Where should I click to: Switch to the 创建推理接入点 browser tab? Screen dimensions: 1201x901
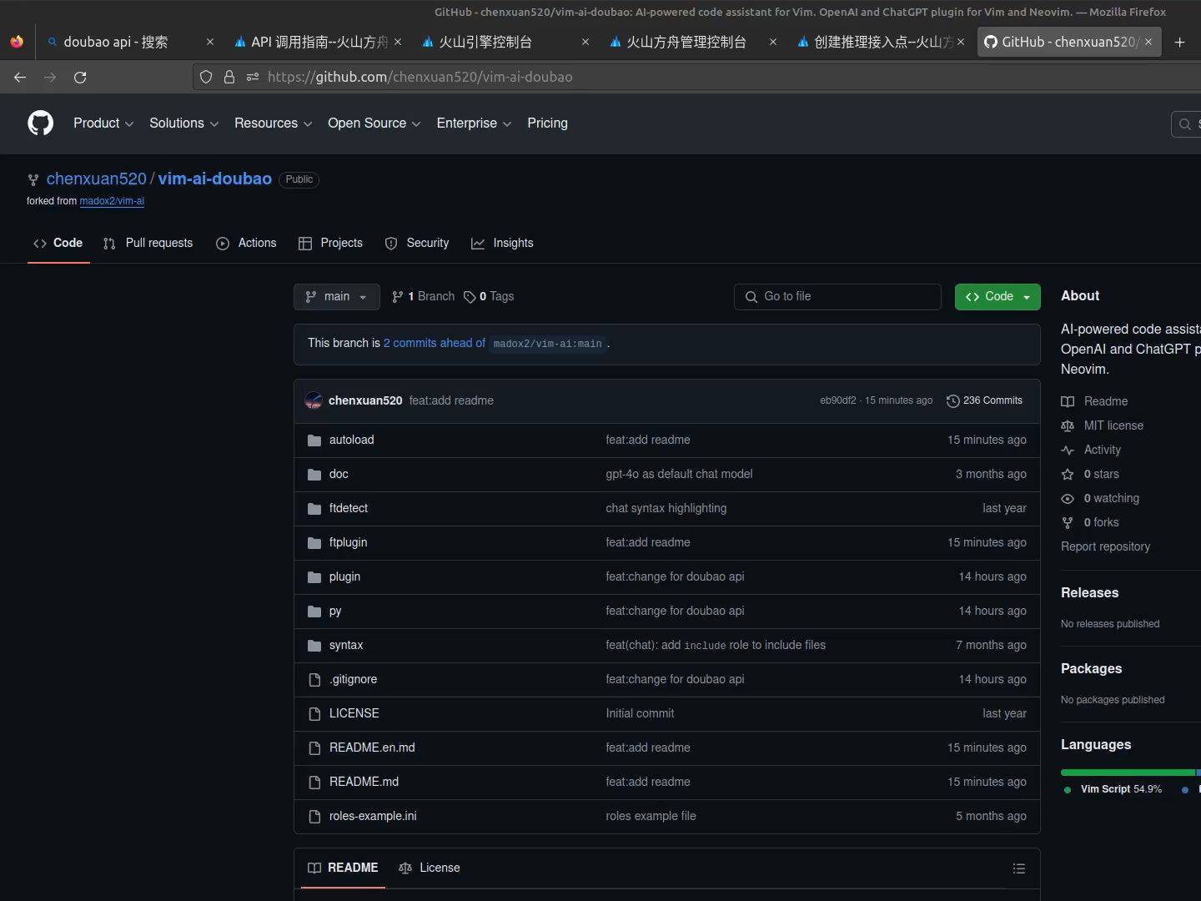pyautogui.click(x=881, y=42)
